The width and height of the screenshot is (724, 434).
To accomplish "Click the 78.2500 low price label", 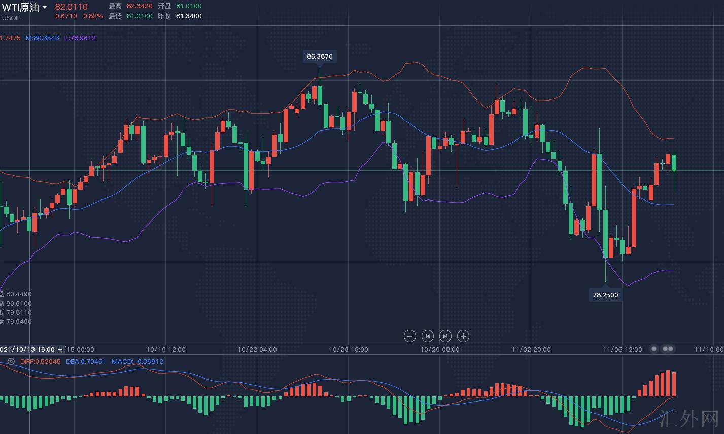I will click(605, 295).
